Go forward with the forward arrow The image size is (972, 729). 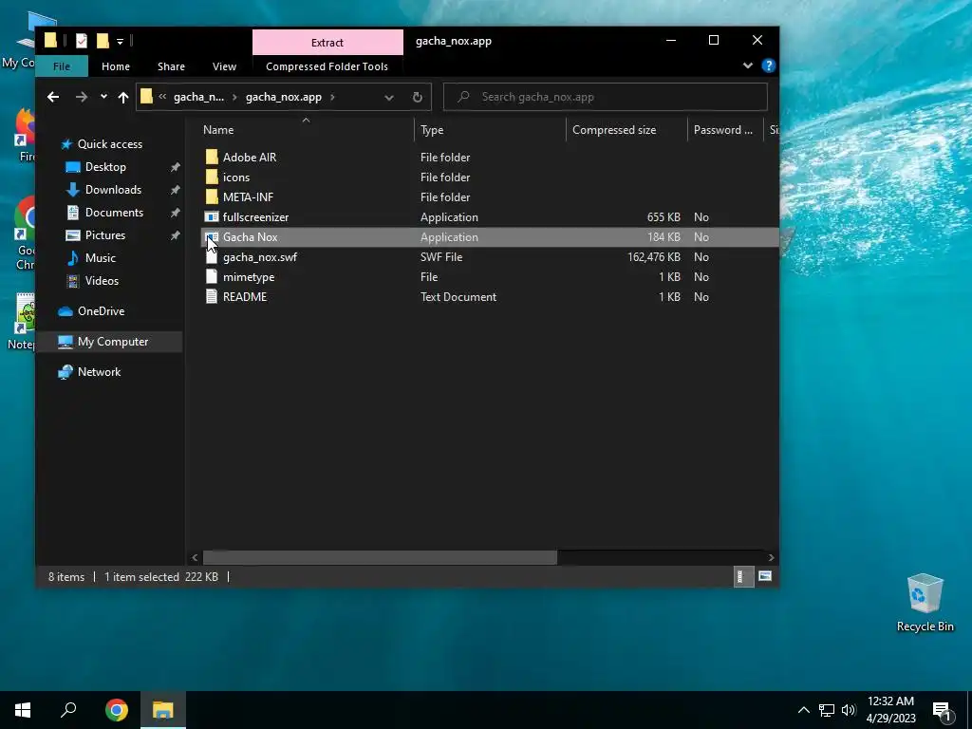coord(82,97)
